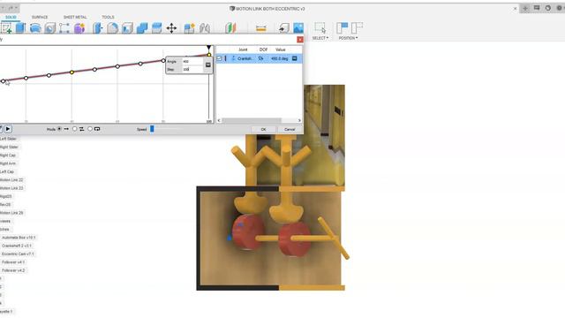Click the keypad icon in Crankshaft row

click(x=294, y=58)
